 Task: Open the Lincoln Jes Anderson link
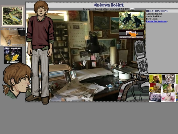[x=156, y=22]
